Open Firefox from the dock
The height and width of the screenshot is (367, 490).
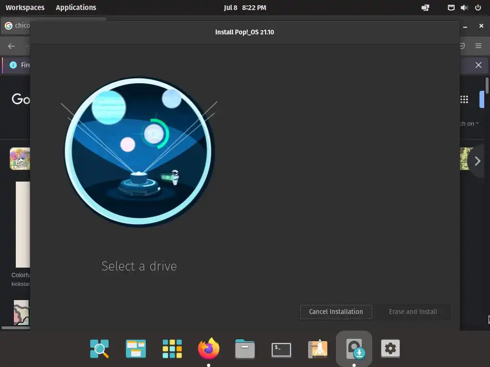209,348
